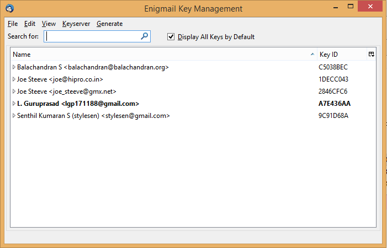Open the View menu
Viewport: 387px width, 248px height.
click(49, 24)
